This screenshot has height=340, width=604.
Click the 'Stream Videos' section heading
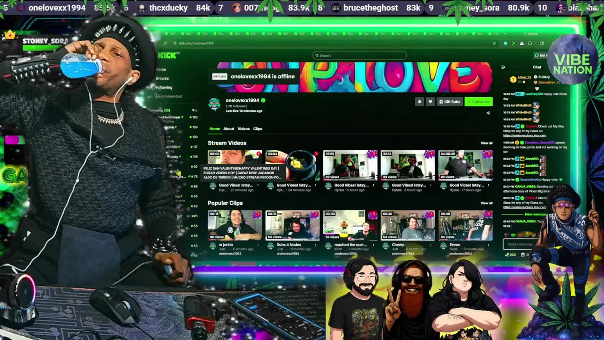(x=227, y=143)
